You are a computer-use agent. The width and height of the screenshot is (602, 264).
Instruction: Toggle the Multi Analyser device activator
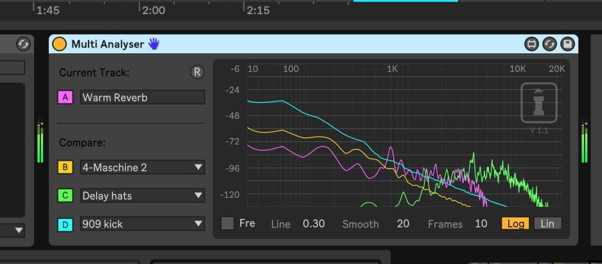click(x=59, y=44)
